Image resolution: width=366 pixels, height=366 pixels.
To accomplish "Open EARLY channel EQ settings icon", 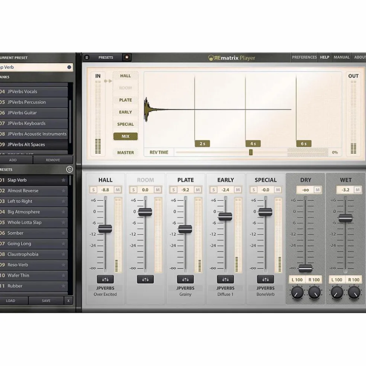I will click(225, 279).
